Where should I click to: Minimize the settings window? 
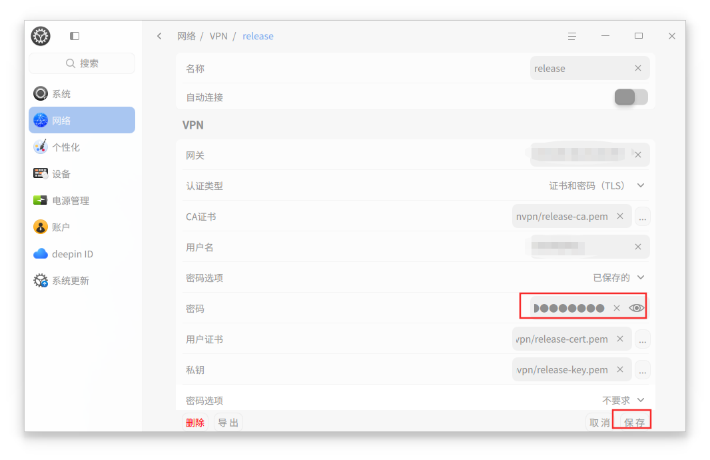click(x=605, y=36)
